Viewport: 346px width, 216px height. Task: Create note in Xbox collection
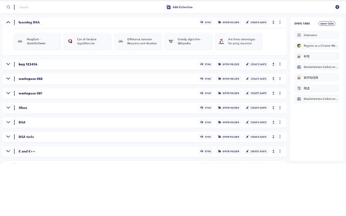(256, 108)
